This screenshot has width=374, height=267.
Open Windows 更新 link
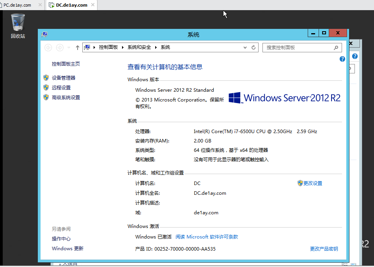[67, 248]
